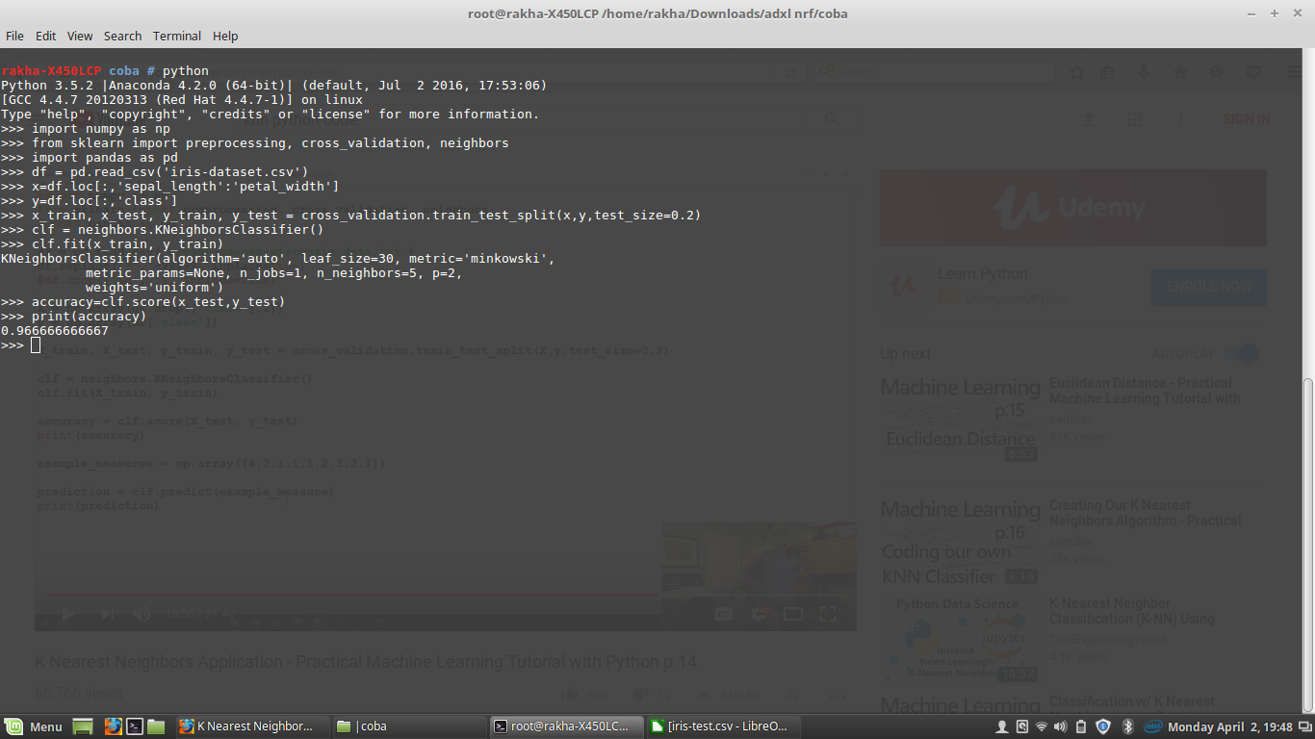1315x739 pixels.
Task: Open the Search menu
Action: (122, 36)
